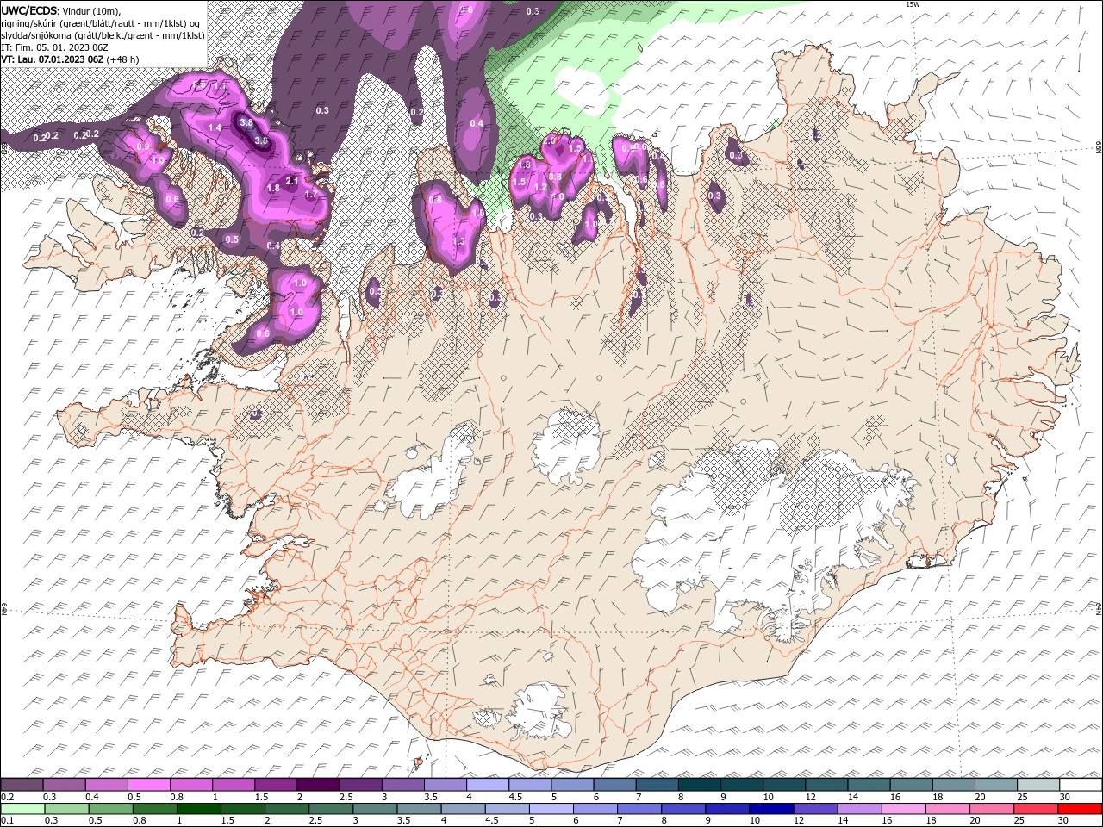
Task: Click the '15W' longitude label
Action: pos(913,4)
